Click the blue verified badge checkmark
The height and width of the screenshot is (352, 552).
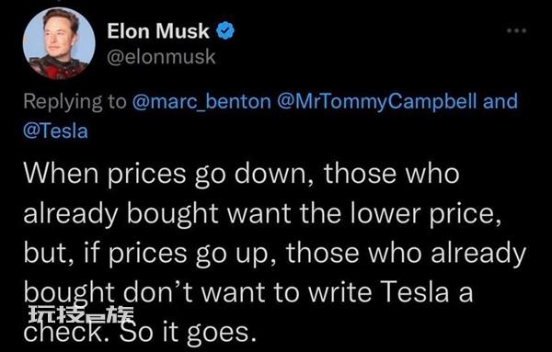(225, 30)
